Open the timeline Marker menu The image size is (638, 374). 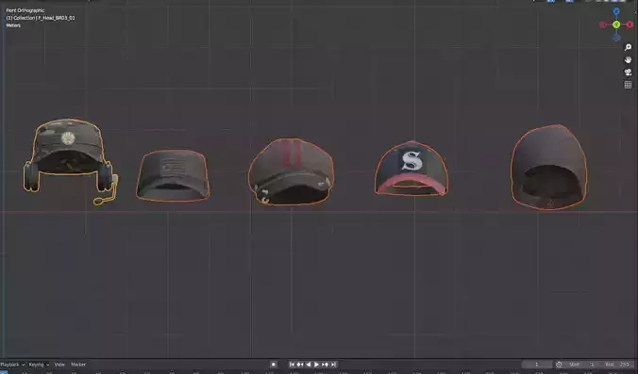[x=78, y=365]
